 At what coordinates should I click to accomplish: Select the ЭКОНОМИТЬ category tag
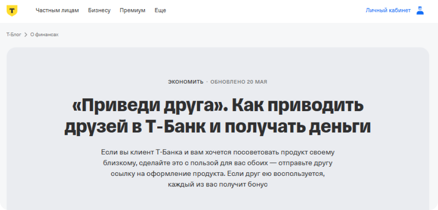[186, 82]
